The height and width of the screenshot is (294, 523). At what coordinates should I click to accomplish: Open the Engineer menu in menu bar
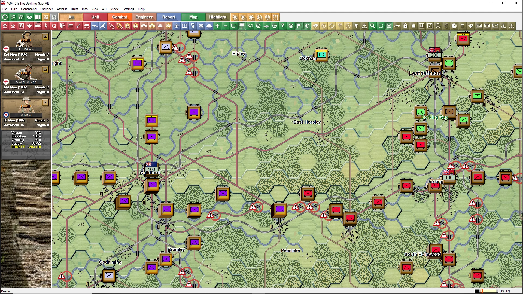[47, 9]
